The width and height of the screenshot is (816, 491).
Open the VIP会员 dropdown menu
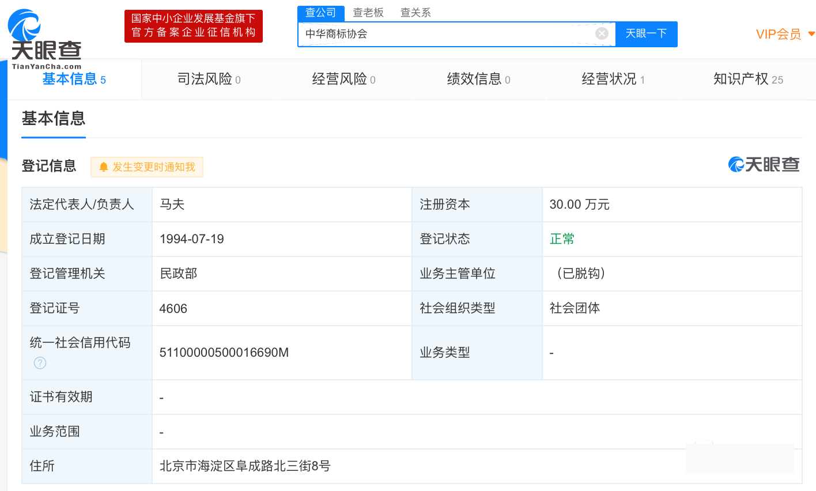tap(785, 34)
